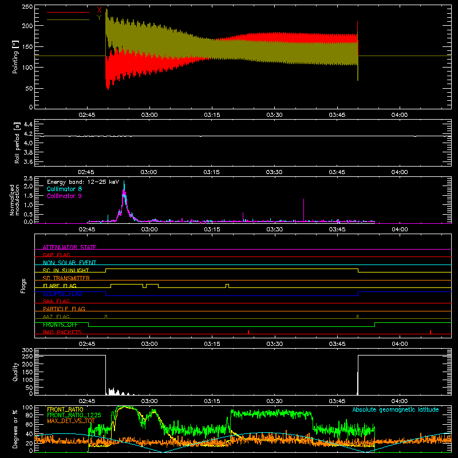This screenshot has height=458, width=458.
Task: Select the SC_TRANSMITTER flag label
Action: coord(66,278)
